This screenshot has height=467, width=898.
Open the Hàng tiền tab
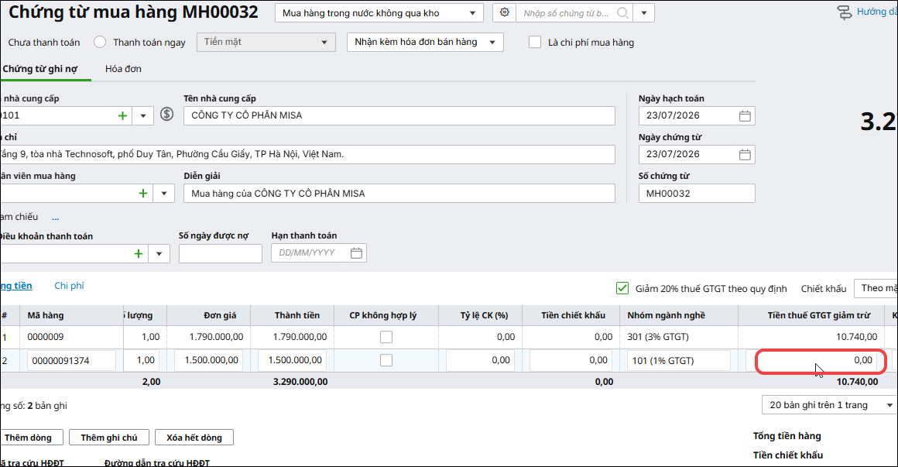coord(16,285)
